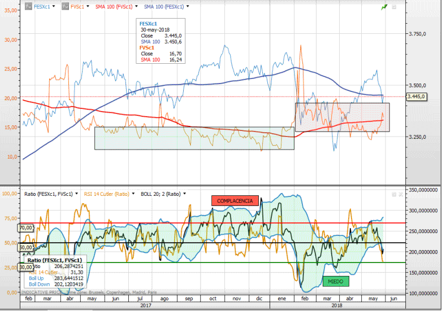Click the Fu futures icon beside FESXc1
This screenshot has height=311, width=442.
[28, 6]
